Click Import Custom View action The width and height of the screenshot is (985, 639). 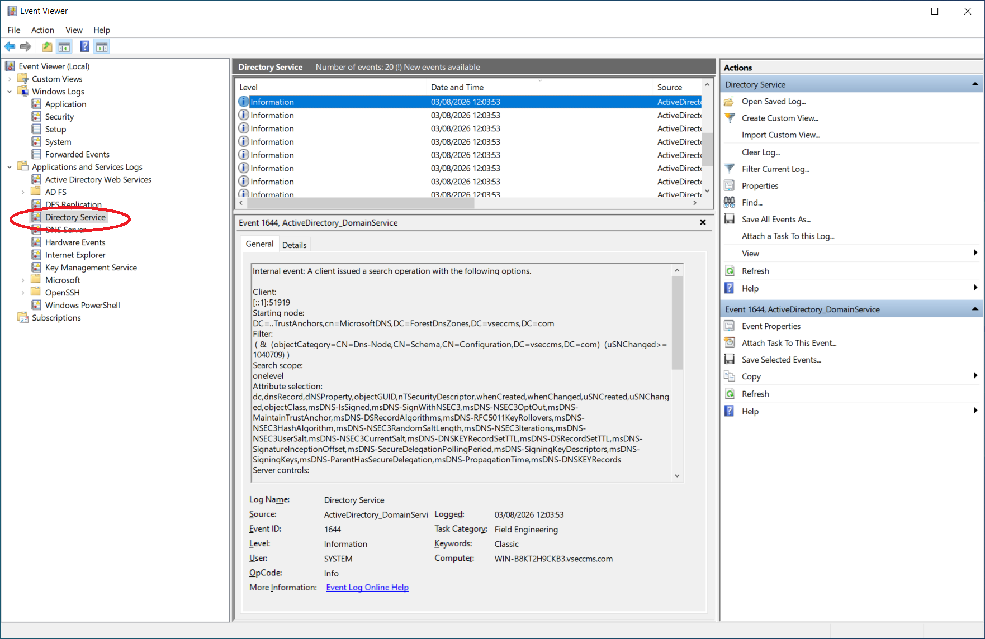(x=780, y=135)
